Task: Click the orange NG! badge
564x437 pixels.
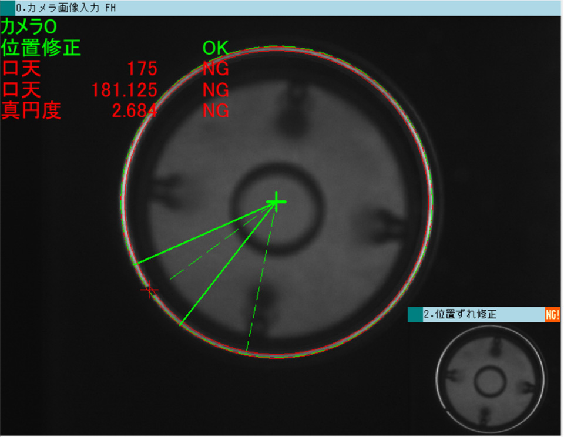Action: click(x=552, y=315)
